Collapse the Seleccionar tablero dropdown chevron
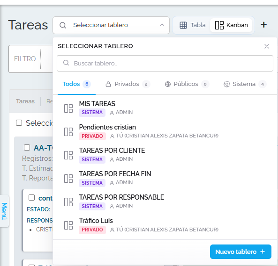Screen dimensions: 278x266 (162, 25)
